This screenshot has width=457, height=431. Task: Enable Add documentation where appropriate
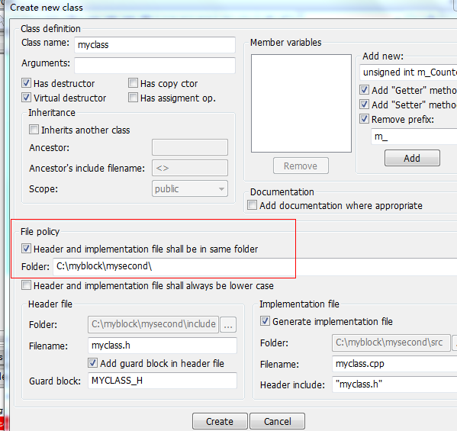[x=252, y=205]
